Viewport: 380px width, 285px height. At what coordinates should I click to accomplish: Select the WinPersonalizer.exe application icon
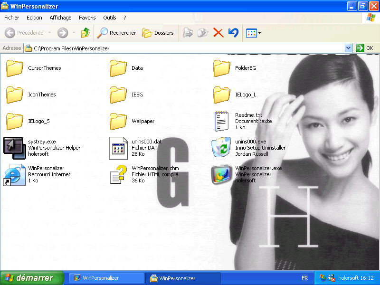click(221, 174)
